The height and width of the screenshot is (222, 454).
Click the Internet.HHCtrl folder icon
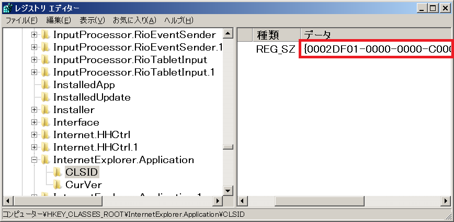45,134
